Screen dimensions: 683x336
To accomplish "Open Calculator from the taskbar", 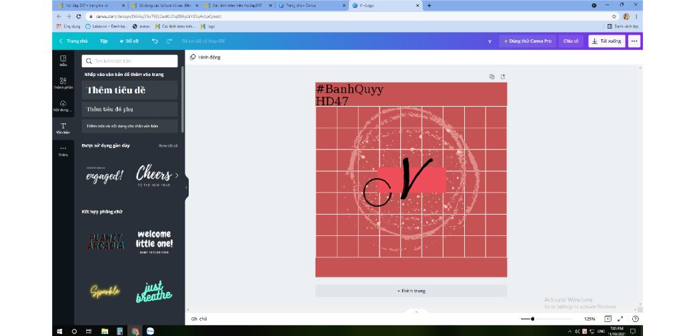I will 120,331.
